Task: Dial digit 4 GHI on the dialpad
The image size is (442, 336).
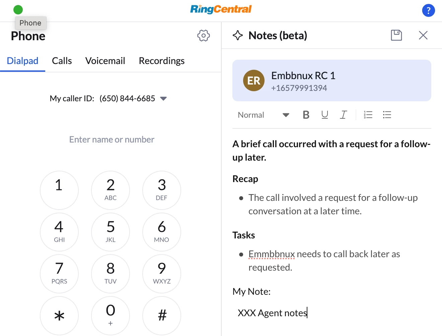Action: pos(59,232)
